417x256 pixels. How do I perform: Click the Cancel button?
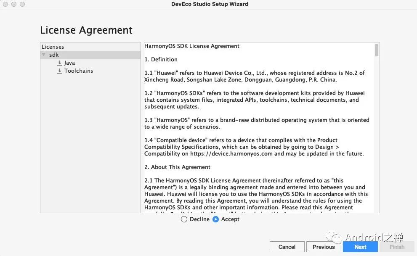click(287, 247)
